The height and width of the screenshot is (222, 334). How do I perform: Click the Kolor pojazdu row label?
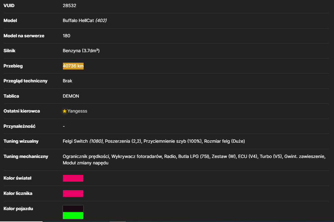(x=18, y=209)
